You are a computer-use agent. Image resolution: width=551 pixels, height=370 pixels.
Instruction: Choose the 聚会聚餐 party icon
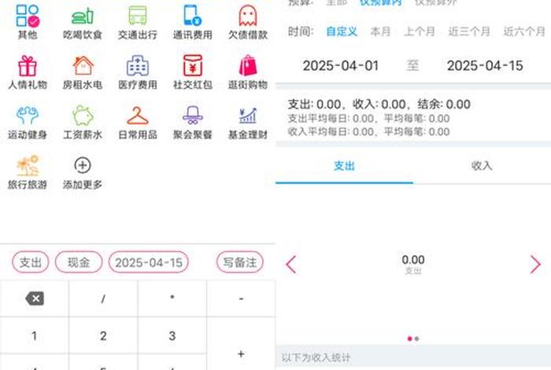[x=193, y=115]
